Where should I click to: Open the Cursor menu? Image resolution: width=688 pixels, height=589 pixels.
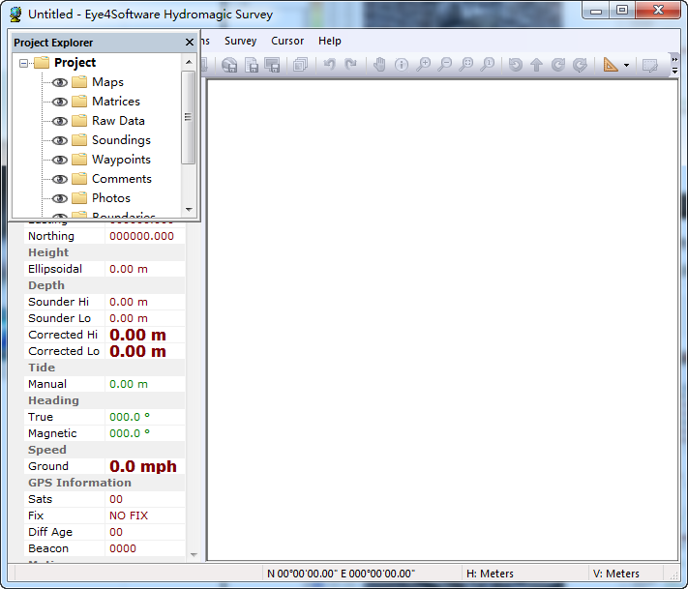point(287,41)
